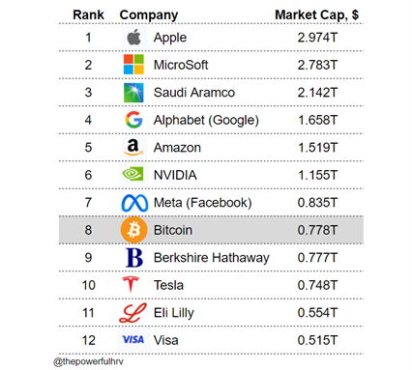Select Apple's market cap value 2.974T
Viewport: 412px width, 370px height.
point(317,38)
